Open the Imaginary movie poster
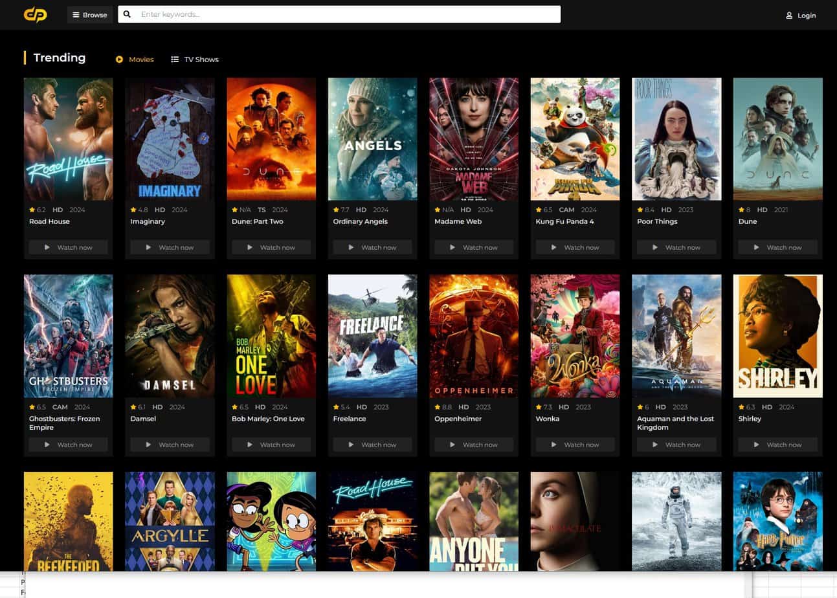The height and width of the screenshot is (598, 837). tap(170, 139)
